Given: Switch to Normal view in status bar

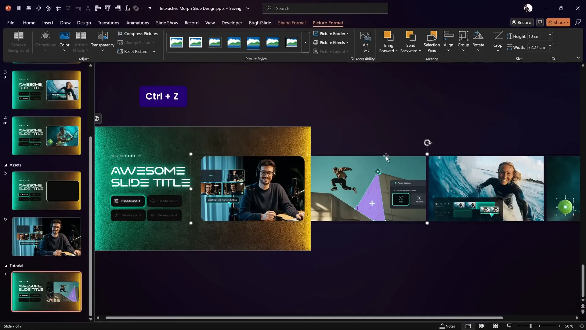Looking at the screenshot, I should (468, 326).
